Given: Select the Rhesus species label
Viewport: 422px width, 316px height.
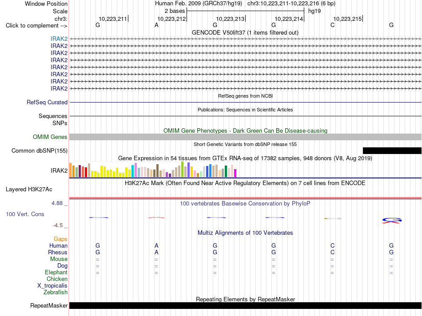Looking at the screenshot, I should tap(58, 252).
